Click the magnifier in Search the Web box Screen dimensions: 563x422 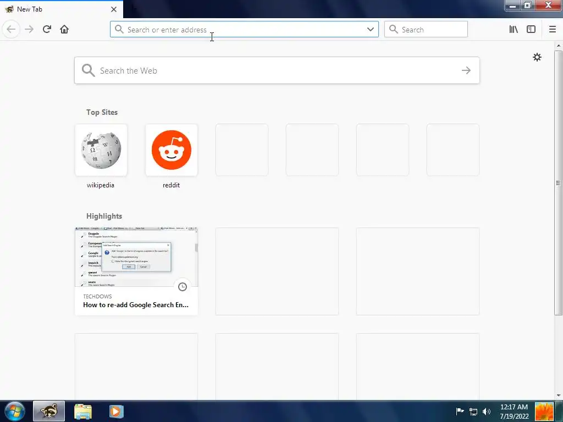pos(88,70)
